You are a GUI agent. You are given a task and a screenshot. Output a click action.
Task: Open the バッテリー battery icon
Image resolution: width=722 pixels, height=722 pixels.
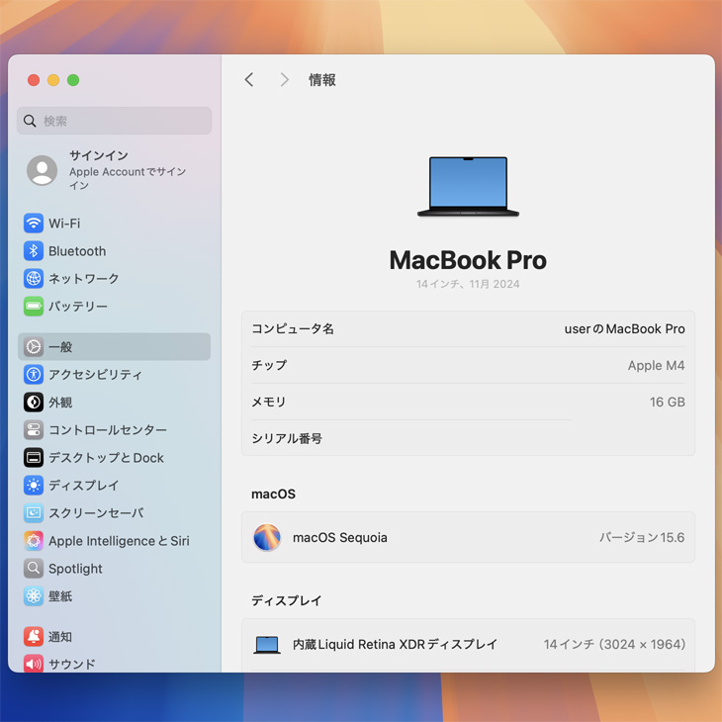pyautogui.click(x=34, y=307)
